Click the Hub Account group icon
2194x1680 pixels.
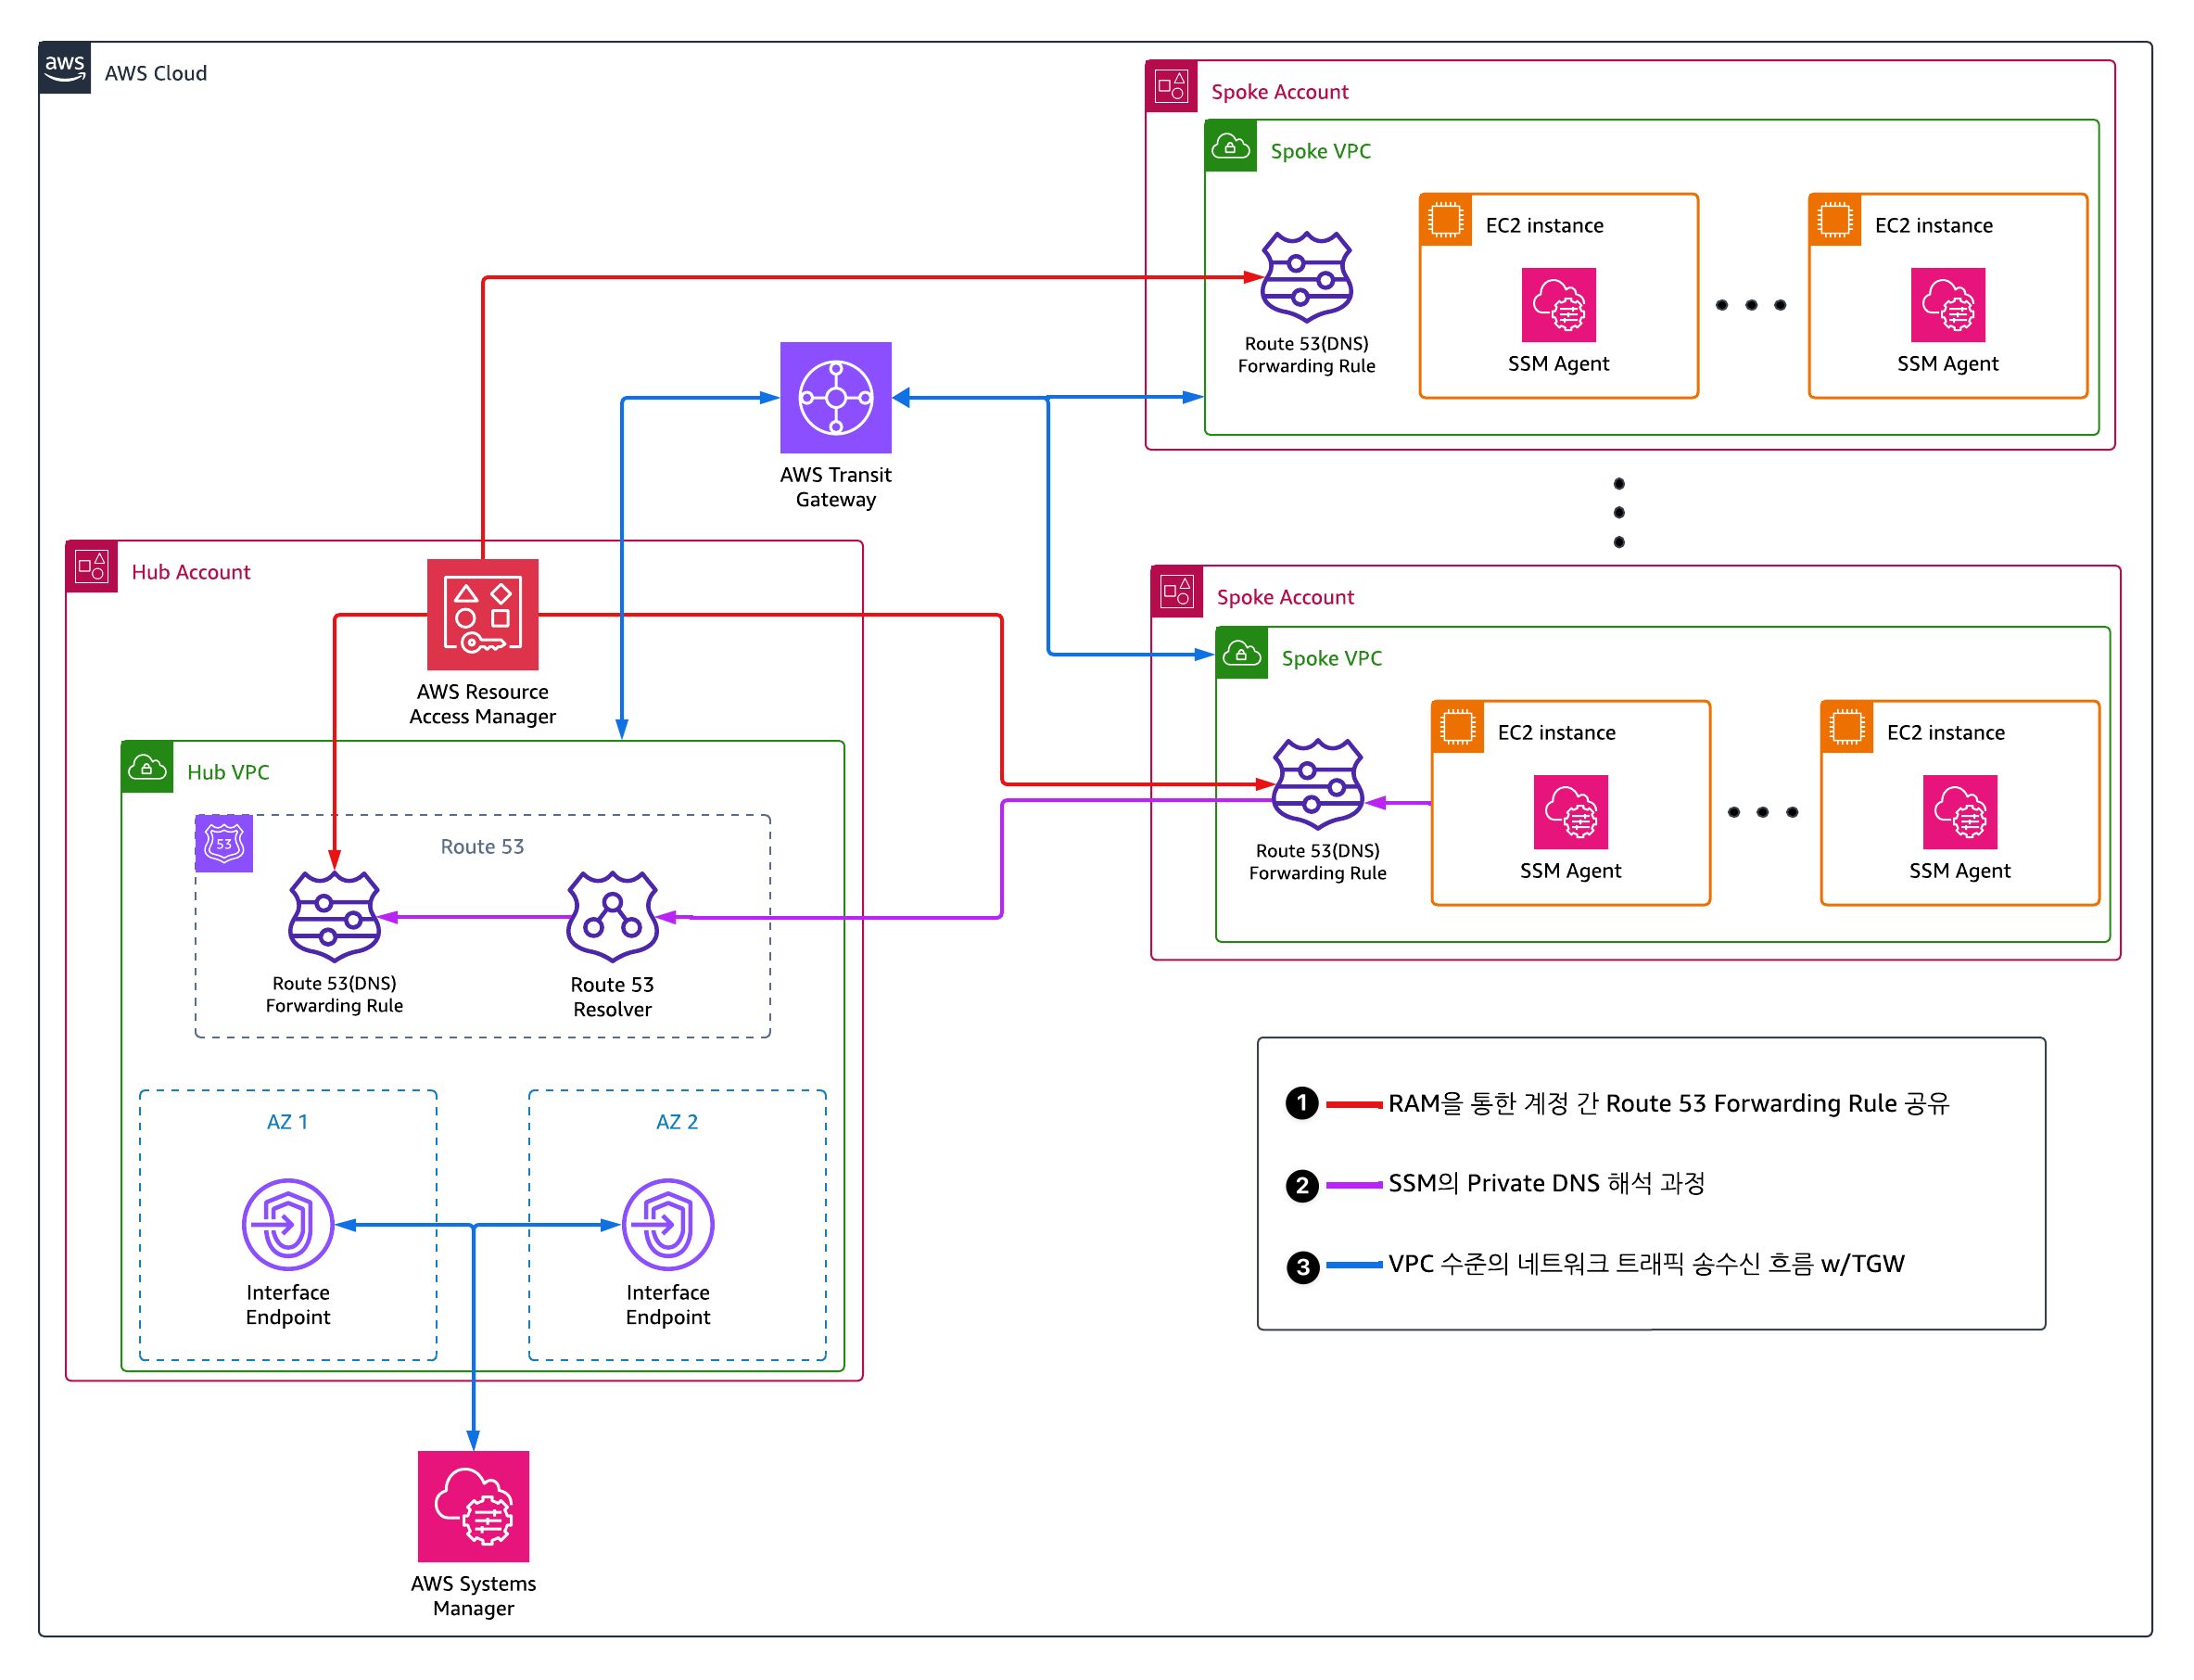[x=92, y=567]
